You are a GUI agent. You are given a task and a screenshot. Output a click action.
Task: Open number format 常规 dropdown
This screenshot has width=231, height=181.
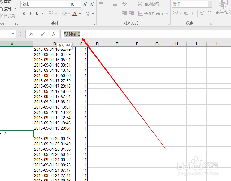tap(210, 4)
